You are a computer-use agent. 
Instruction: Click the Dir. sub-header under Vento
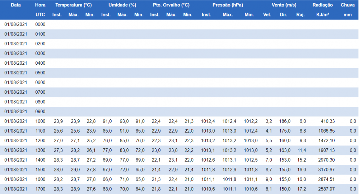(283, 15)
